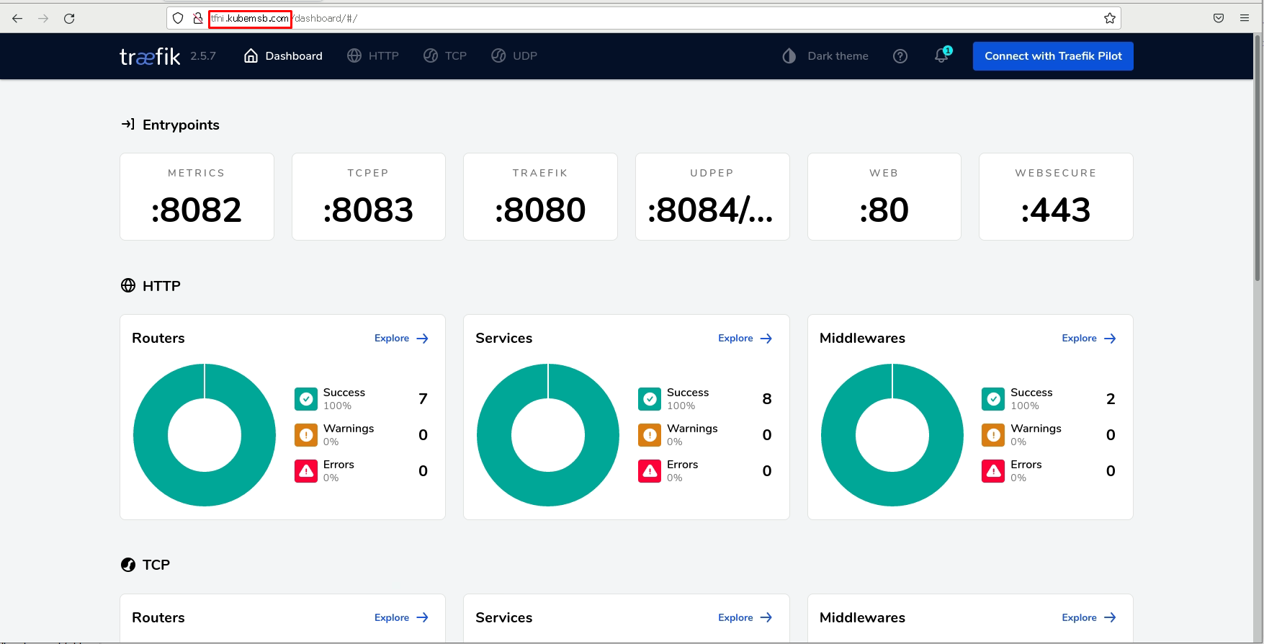This screenshot has height=644, width=1264.
Task: Click Connect with Traefik Pilot button
Action: [1052, 56]
